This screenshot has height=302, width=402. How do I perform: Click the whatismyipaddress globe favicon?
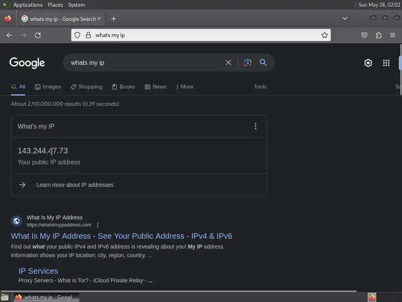(x=16, y=221)
